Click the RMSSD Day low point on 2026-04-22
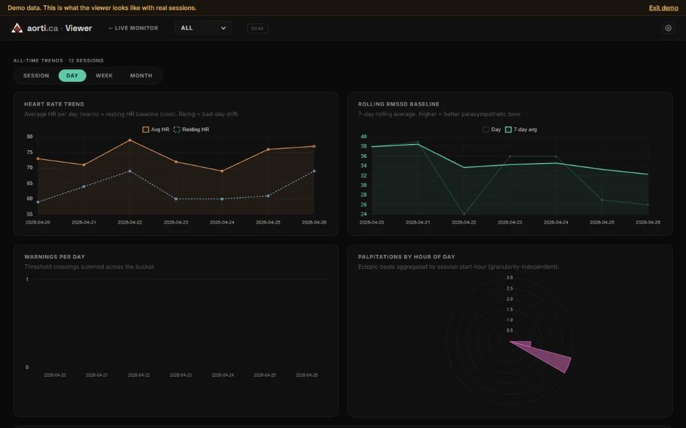The height and width of the screenshot is (428, 686). click(464, 214)
